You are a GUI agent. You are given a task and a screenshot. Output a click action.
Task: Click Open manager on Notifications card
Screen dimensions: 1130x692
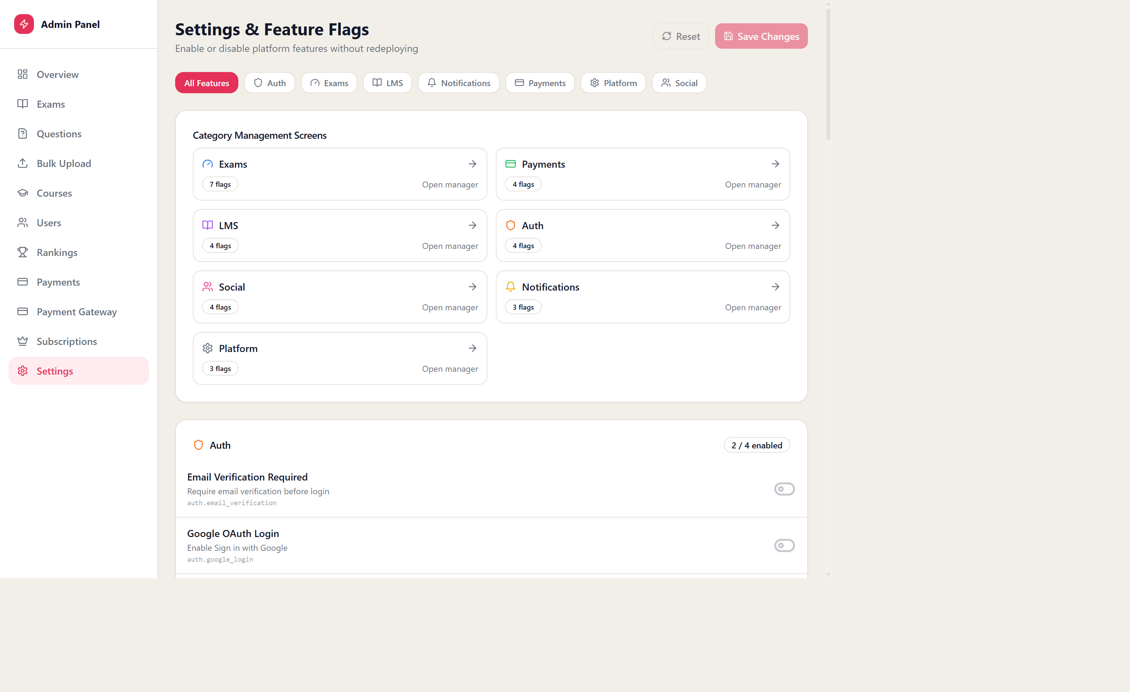click(753, 307)
